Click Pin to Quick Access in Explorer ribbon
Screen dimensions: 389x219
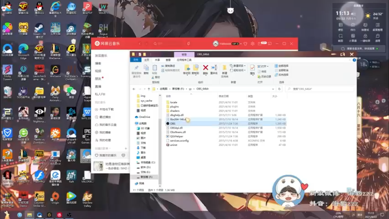point(136,71)
